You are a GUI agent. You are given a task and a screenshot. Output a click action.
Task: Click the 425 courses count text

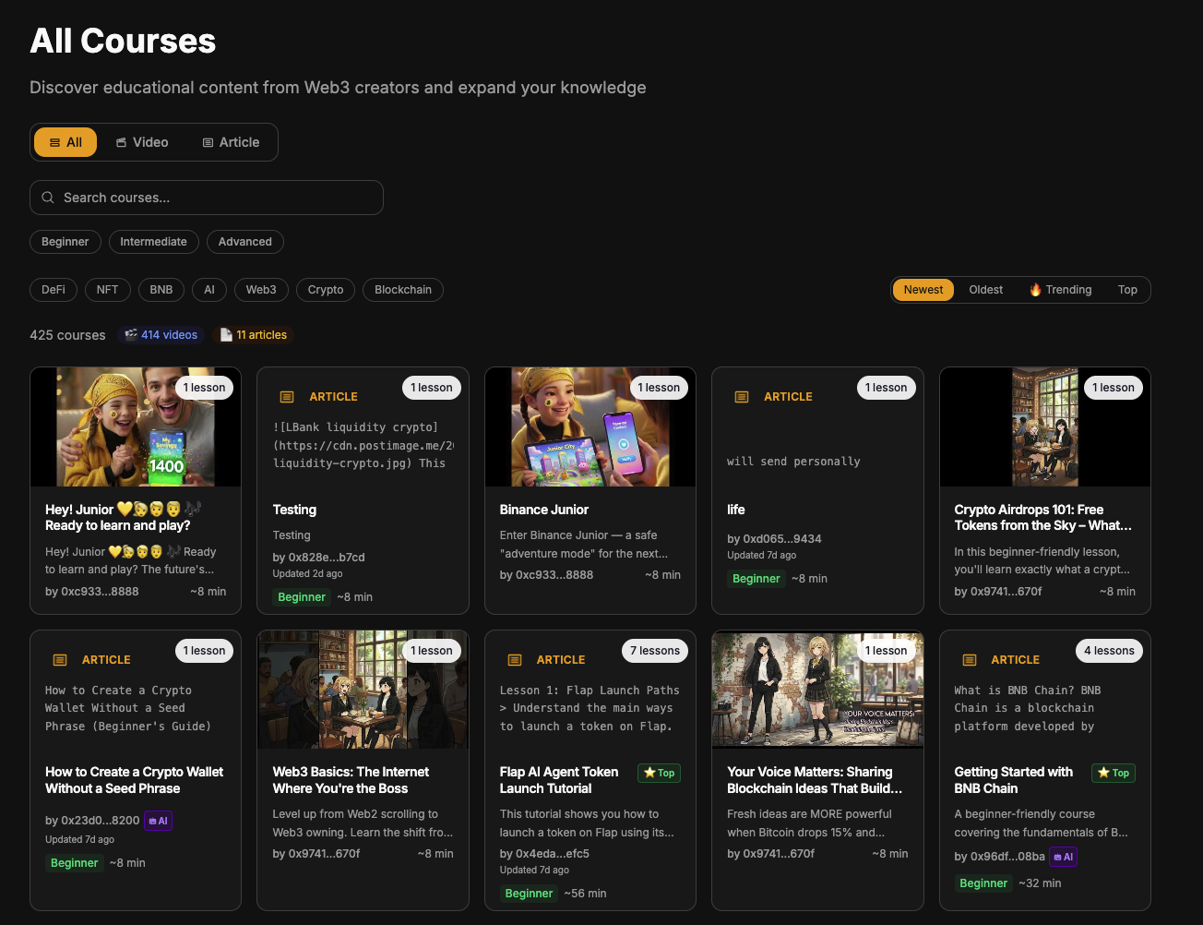(67, 335)
